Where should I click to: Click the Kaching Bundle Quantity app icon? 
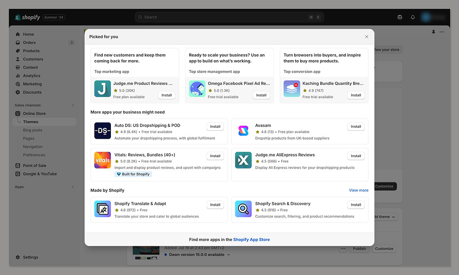pos(291,89)
